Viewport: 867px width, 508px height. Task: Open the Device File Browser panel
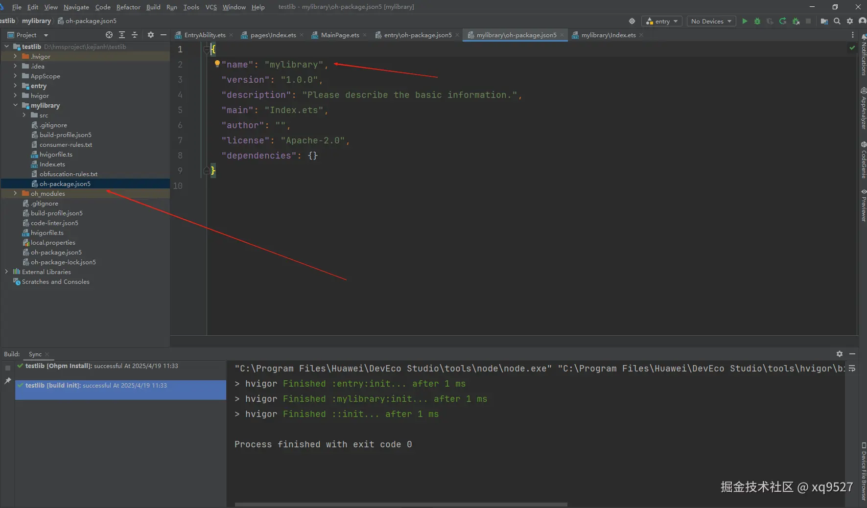(x=863, y=471)
